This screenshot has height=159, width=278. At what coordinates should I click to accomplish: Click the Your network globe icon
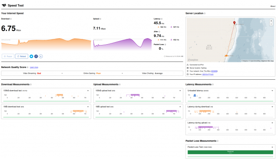pos(188,71)
